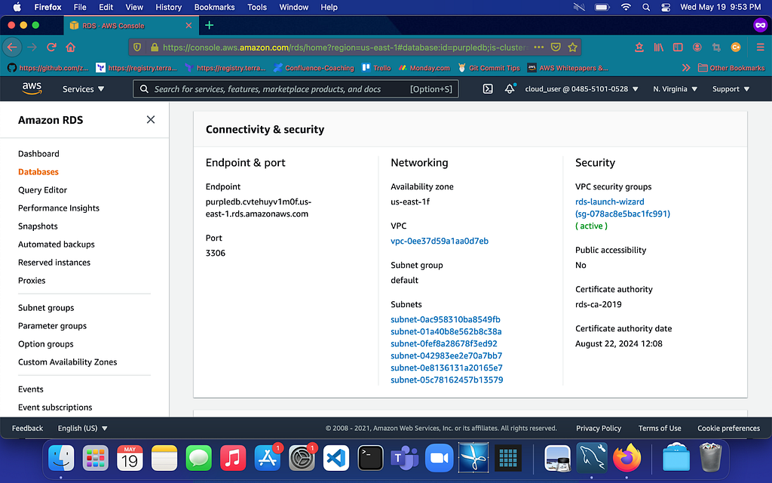
Task: Open Firefox hamburger menu
Action: point(760,48)
